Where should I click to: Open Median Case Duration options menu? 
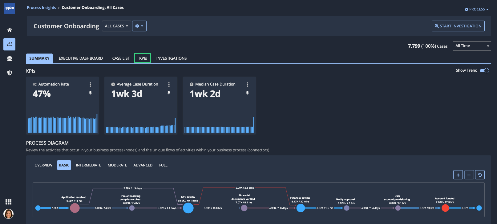(x=247, y=84)
